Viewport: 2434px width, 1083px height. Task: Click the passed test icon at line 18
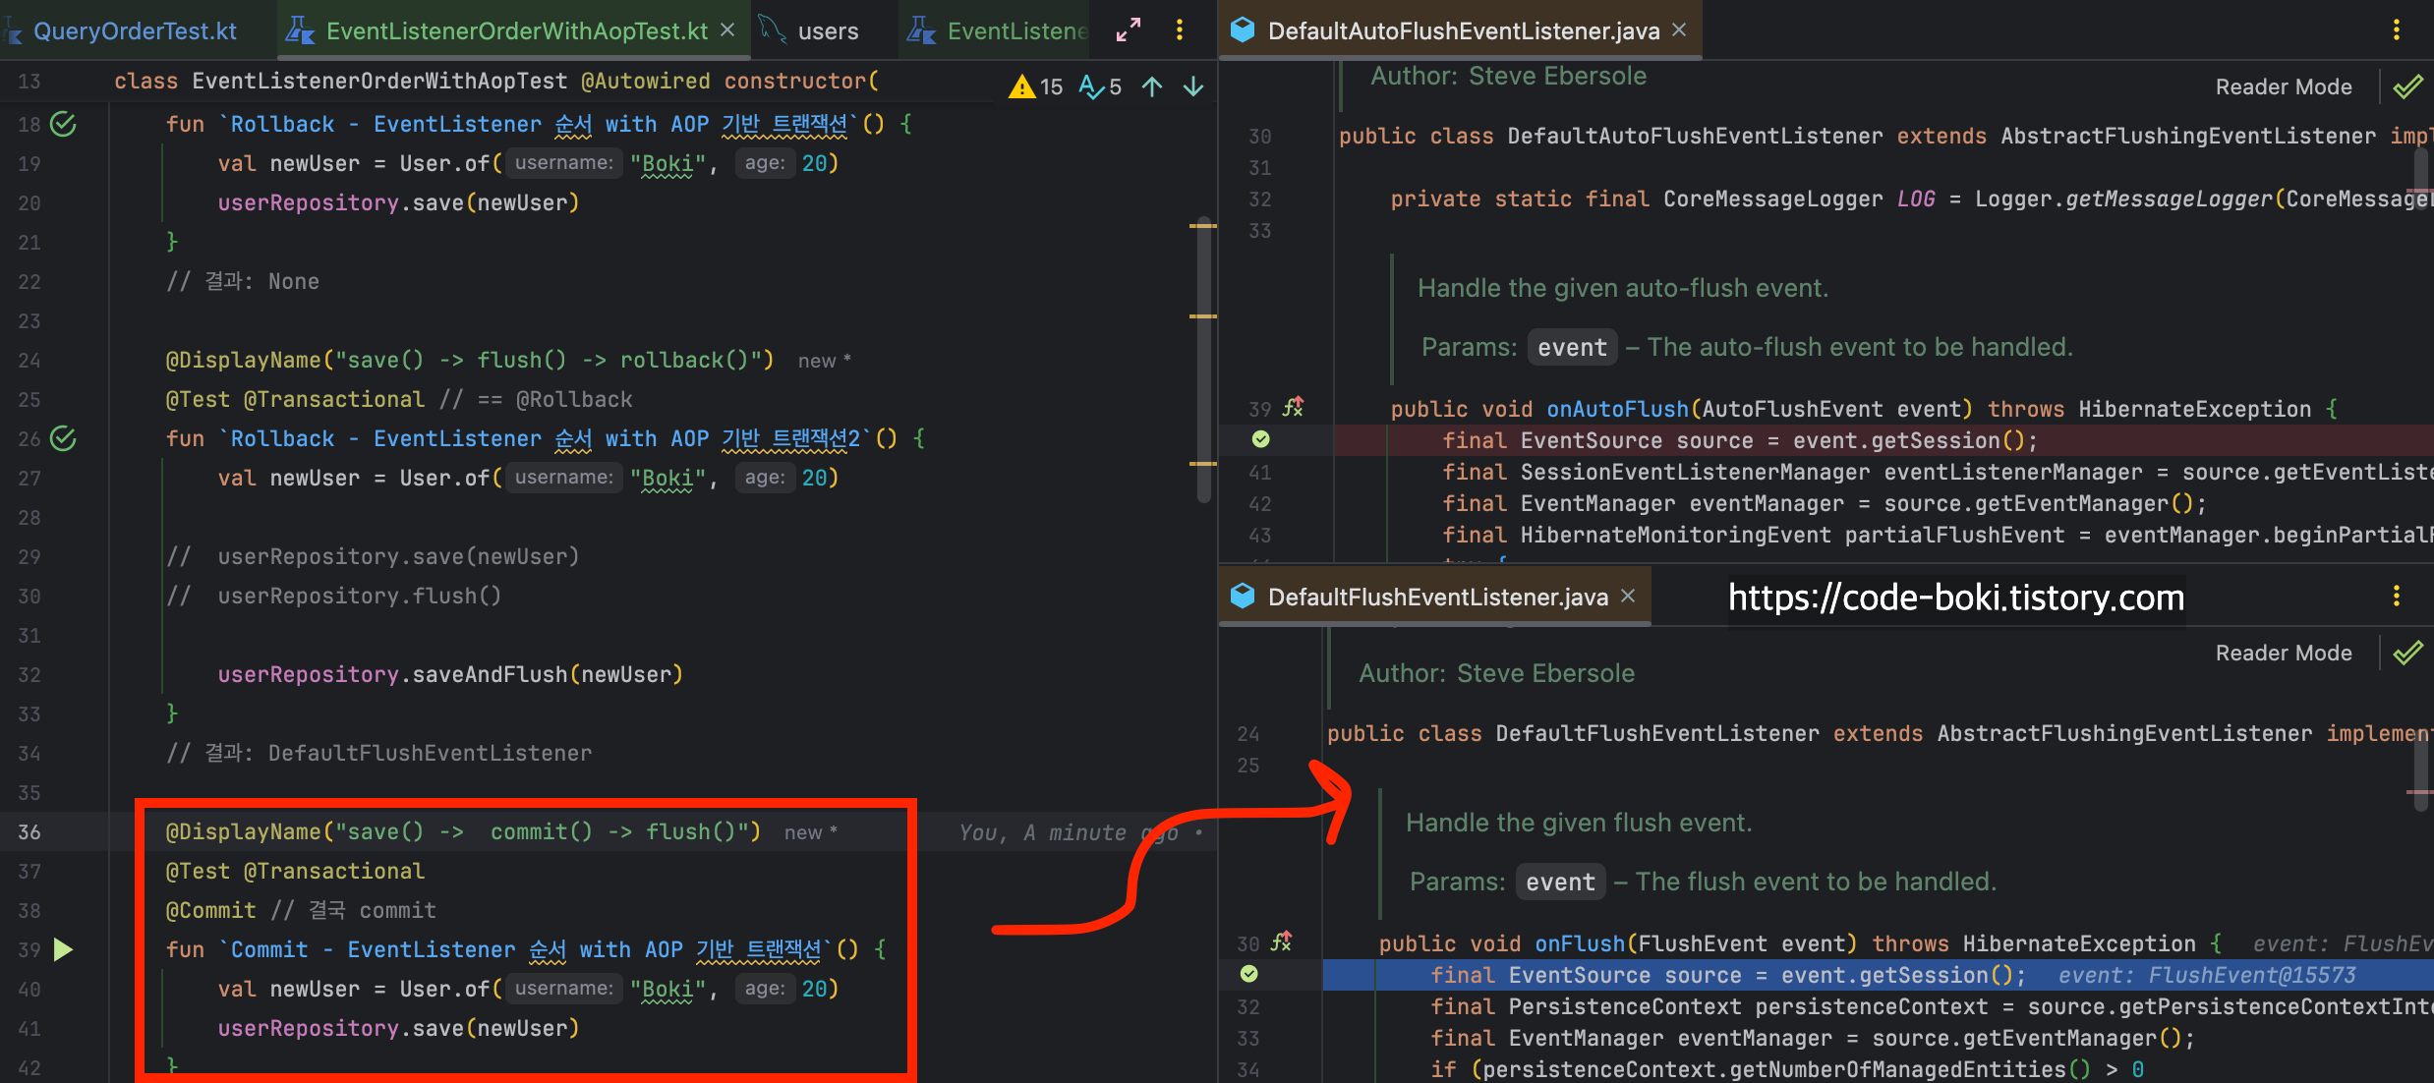click(63, 124)
